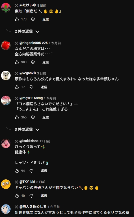Like the comment by @たけいゆ

17,19
